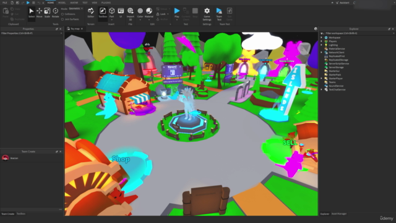396x223 pixels.
Task: Switch to the PLUGINS ribbon tab
Action: point(106,2)
